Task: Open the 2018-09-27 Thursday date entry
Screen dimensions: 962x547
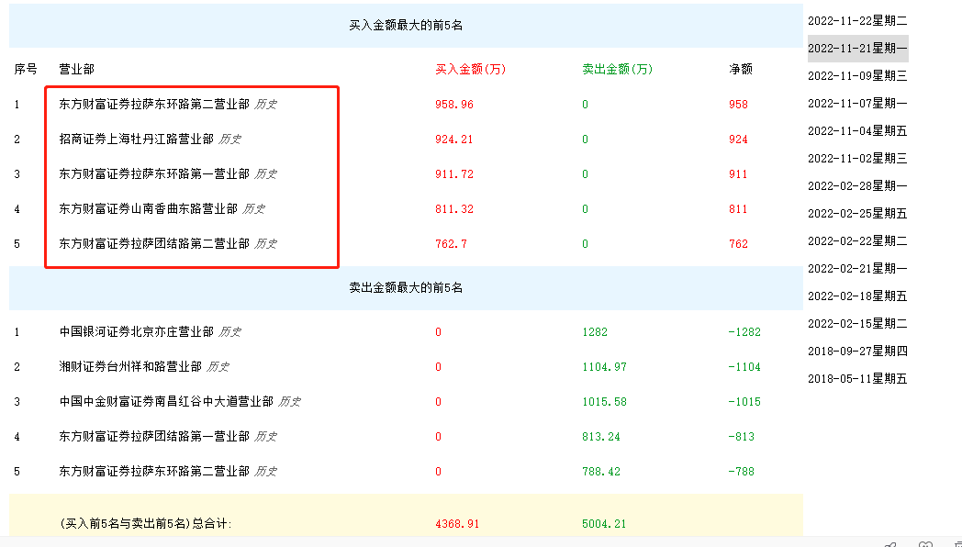Action: point(857,352)
